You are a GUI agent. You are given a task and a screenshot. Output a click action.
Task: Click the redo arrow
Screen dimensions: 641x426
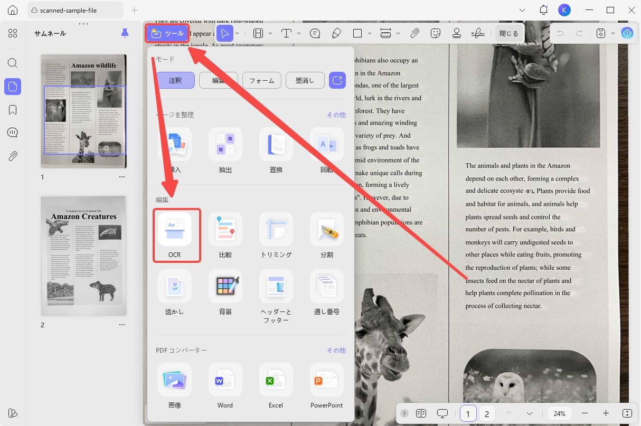click(x=579, y=33)
